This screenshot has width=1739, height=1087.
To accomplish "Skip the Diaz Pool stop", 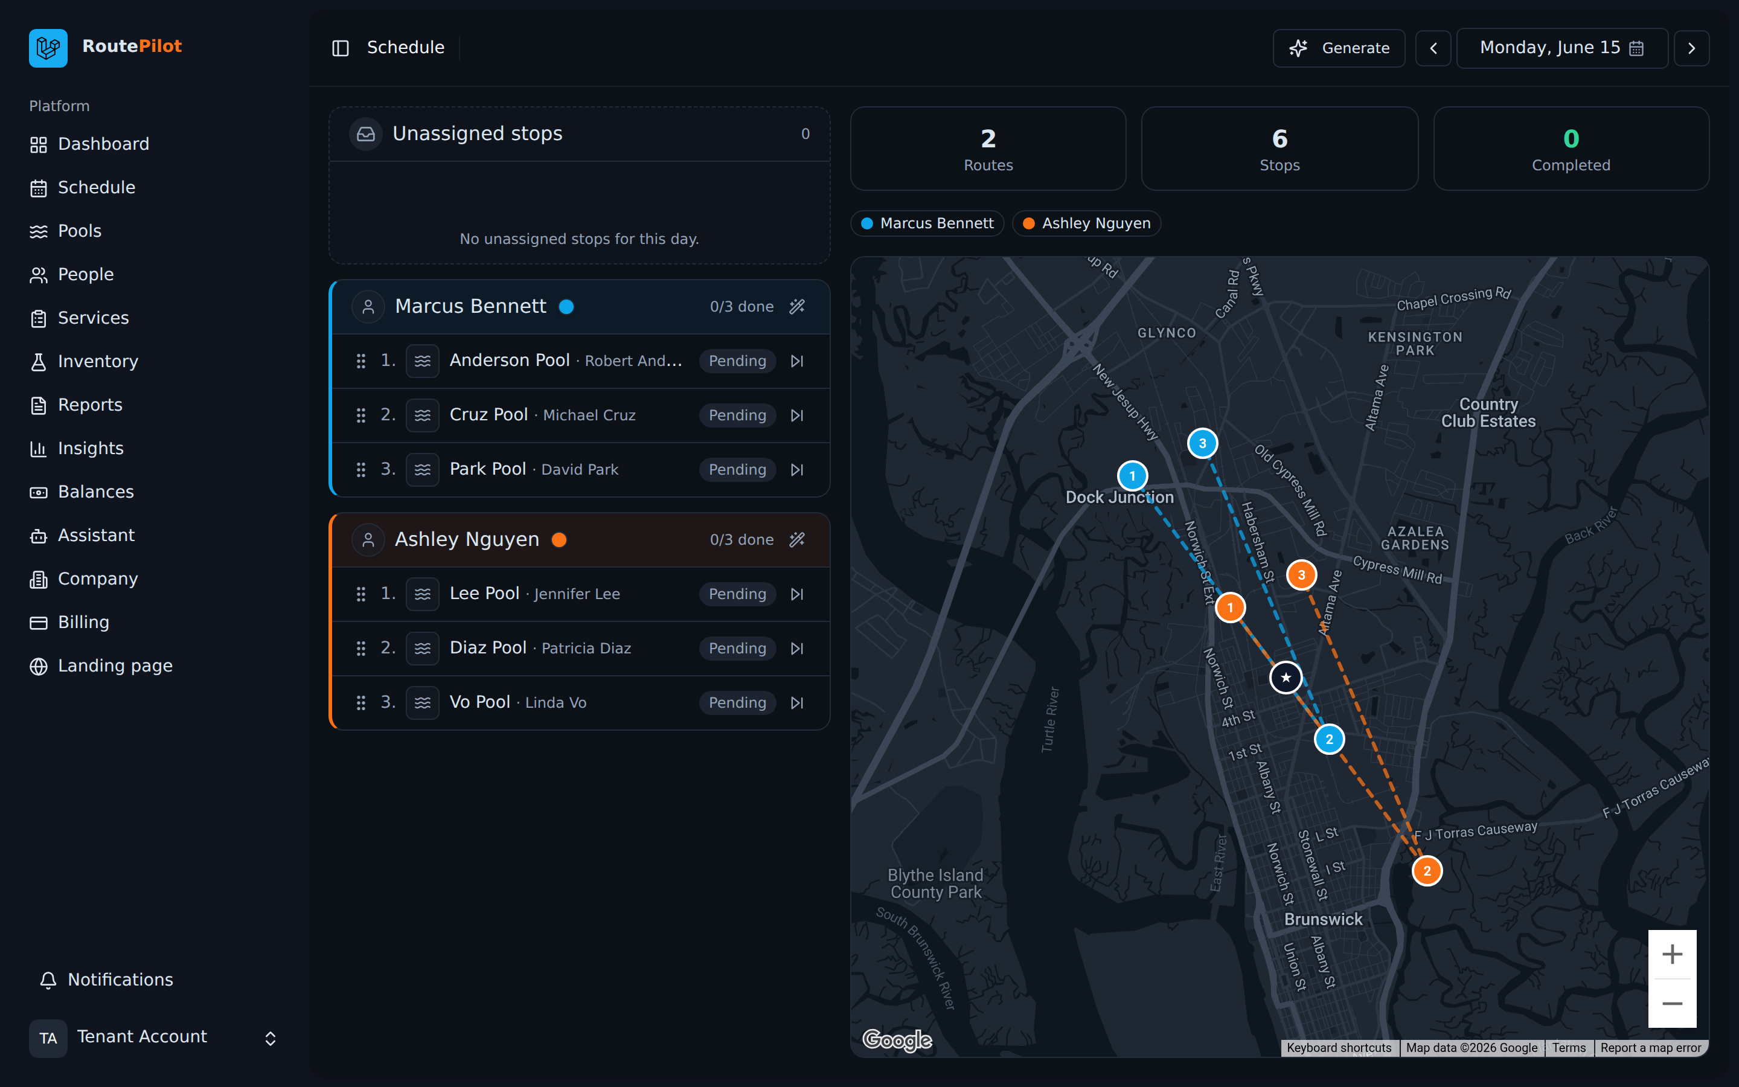I will coord(797,649).
